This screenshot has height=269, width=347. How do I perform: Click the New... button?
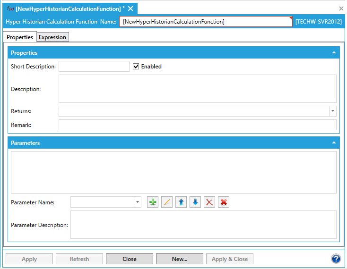(x=180, y=259)
